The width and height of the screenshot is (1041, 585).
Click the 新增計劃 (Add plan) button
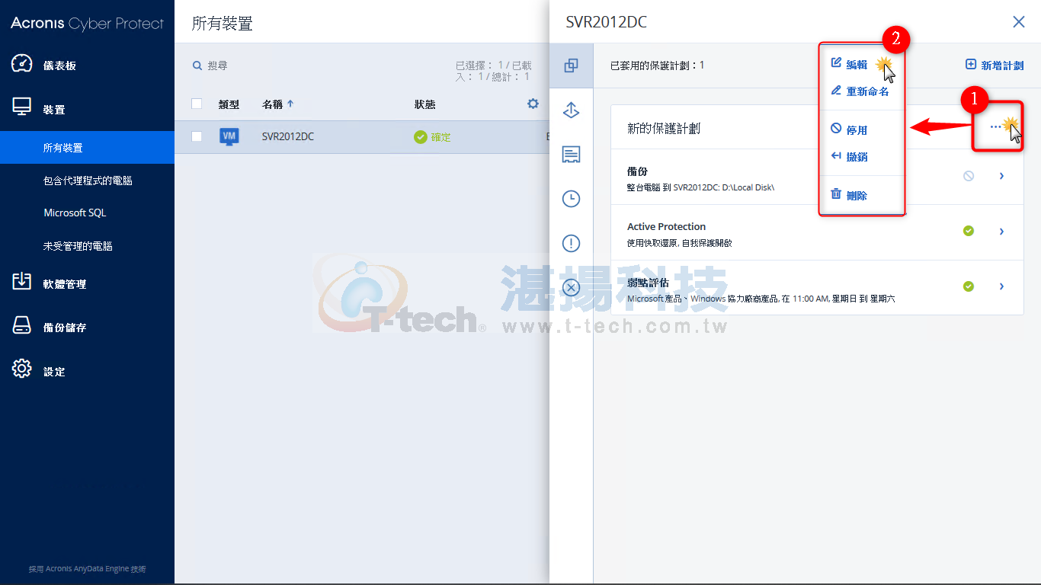pos(995,66)
